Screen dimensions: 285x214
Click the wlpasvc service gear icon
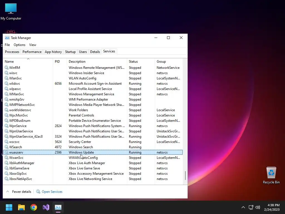(6, 89)
